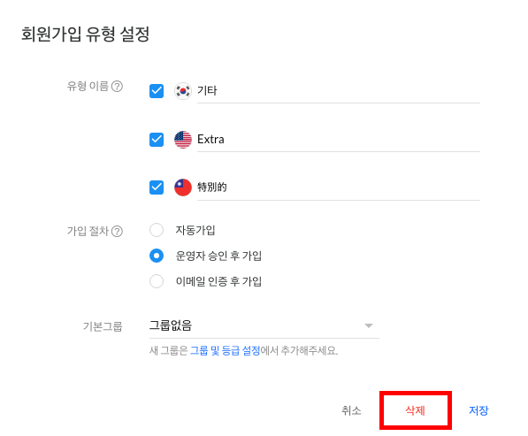Click the South Korean flag icon
528x436 pixels.
(183, 91)
